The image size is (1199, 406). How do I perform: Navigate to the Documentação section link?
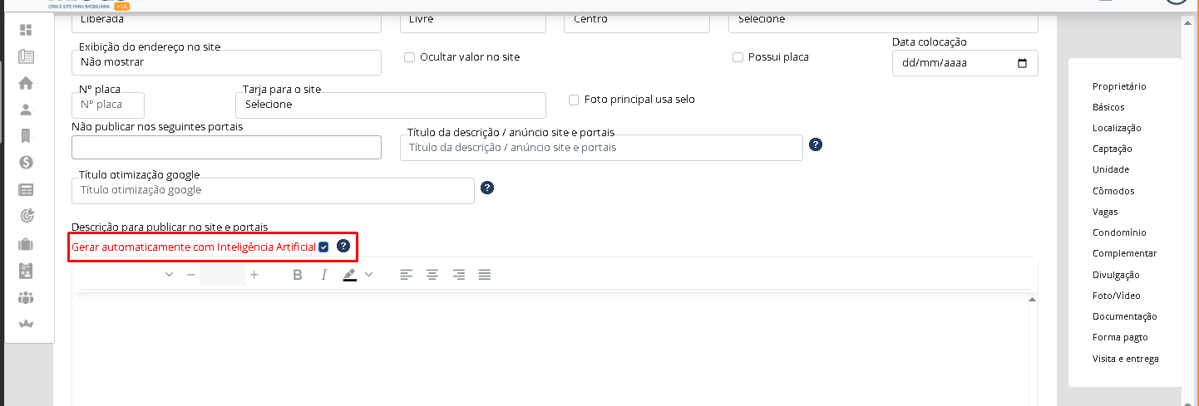point(1124,316)
